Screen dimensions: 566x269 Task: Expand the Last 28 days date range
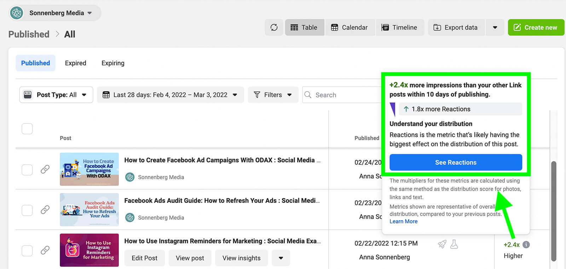coord(171,95)
